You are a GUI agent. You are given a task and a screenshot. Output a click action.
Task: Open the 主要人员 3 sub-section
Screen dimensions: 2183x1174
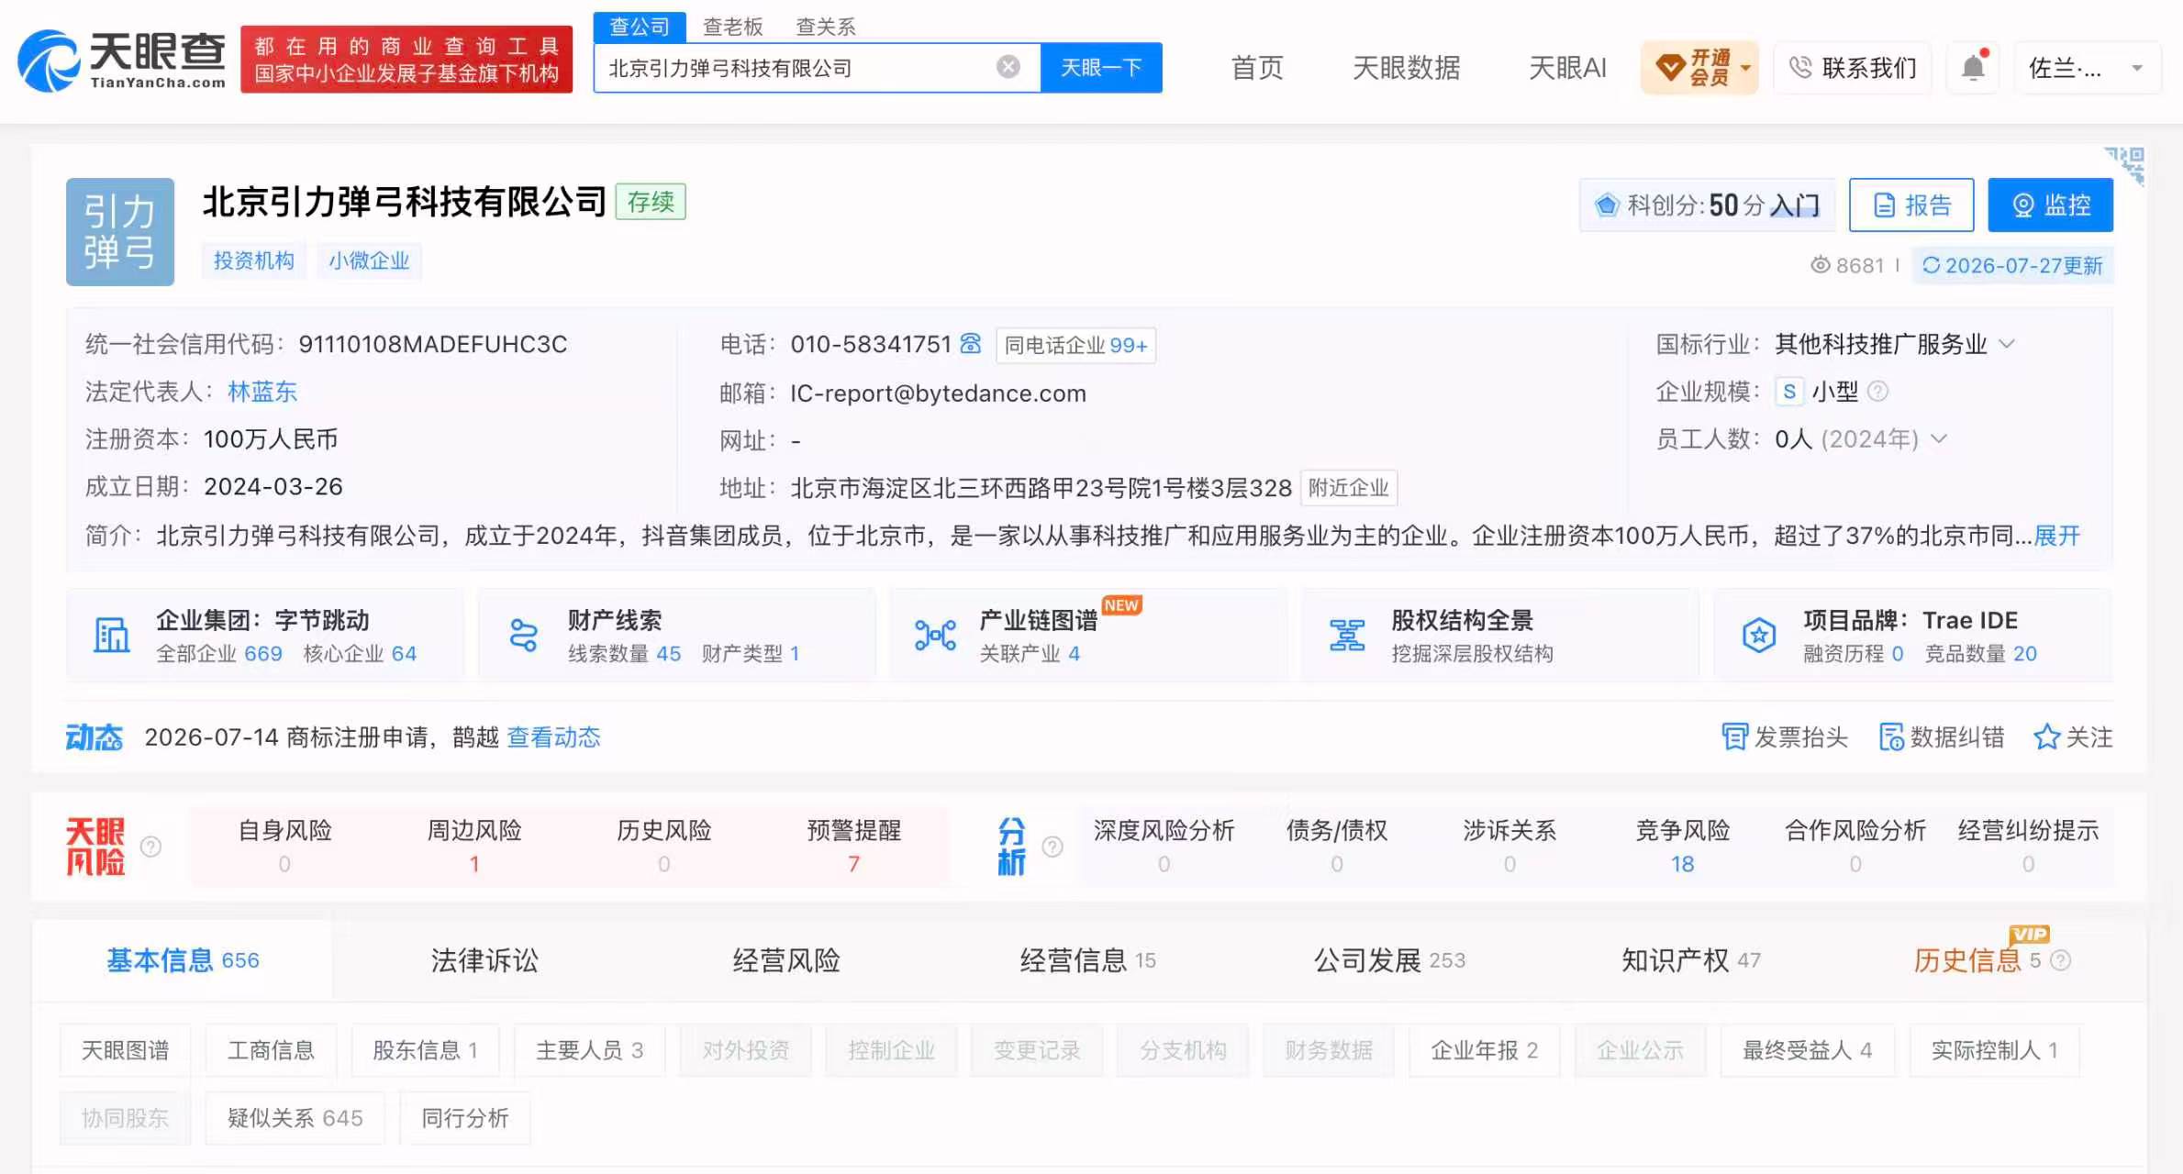589,1050
